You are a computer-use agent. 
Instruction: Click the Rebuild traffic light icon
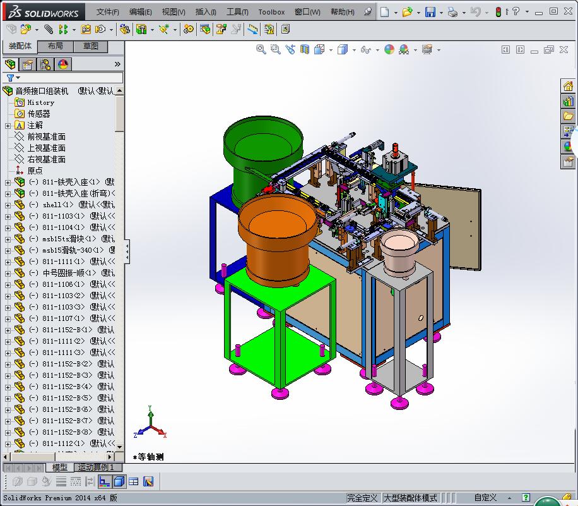498,12
